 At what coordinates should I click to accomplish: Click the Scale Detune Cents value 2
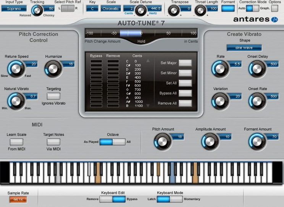pyautogui.click(x=129, y=8)
